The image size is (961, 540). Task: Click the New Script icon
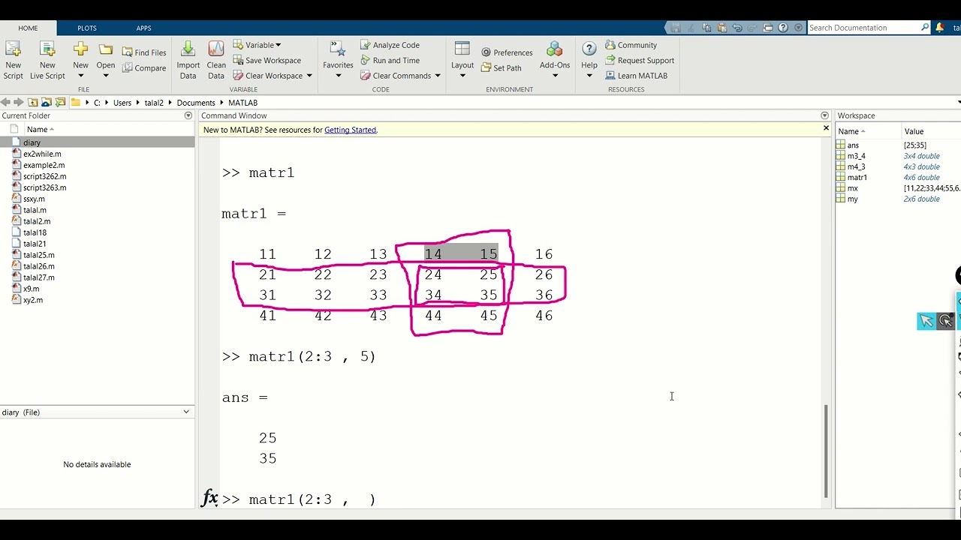pyautogui.click(x=13, y=49)
